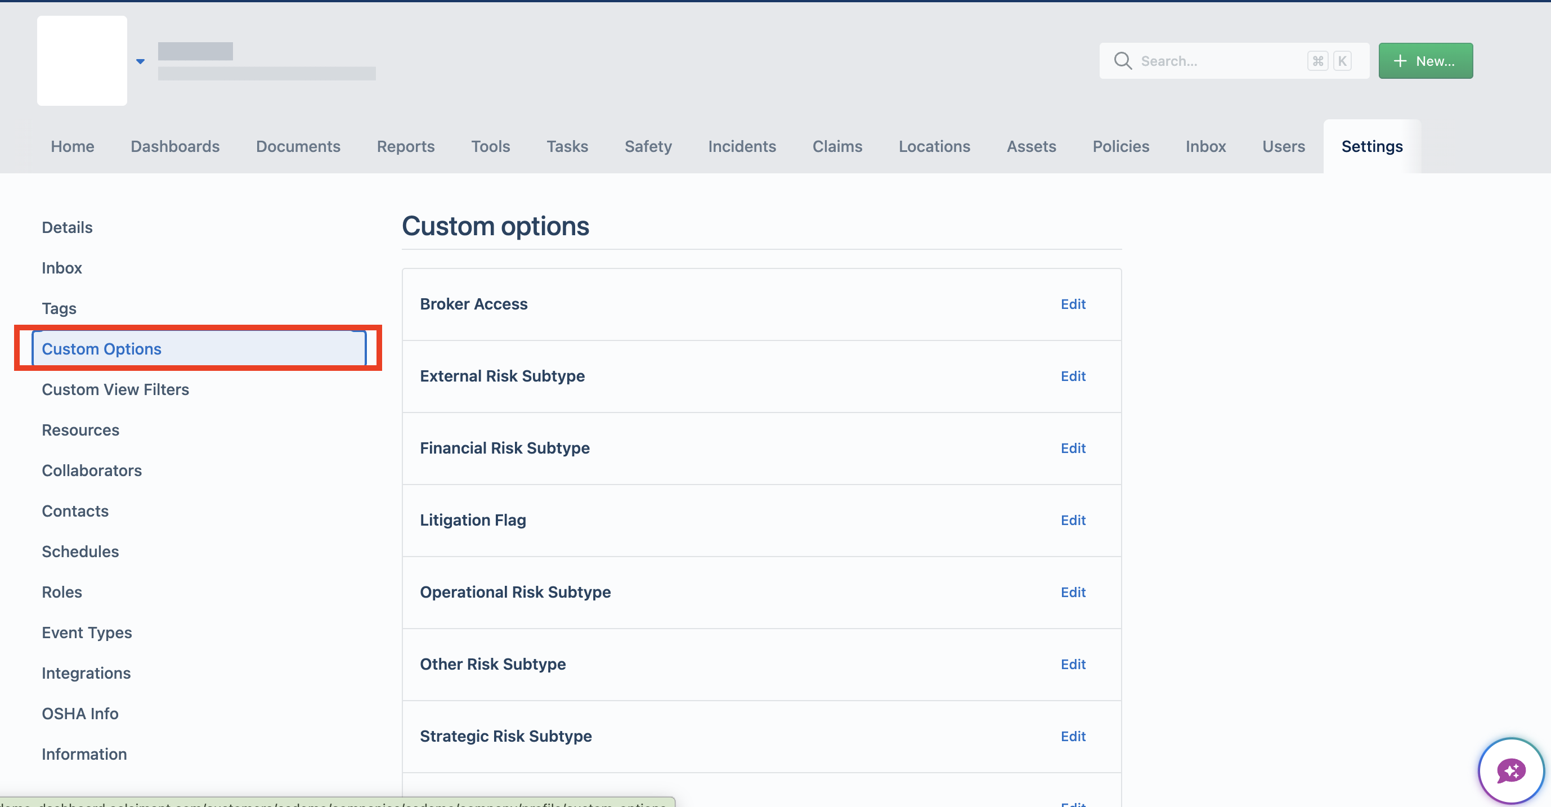This screenshot has width=1551, height=807.
Task: Open the Dashboards tab
Action: pyautogui.click(x=174, y=146)
